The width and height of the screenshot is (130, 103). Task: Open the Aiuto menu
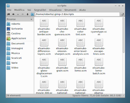82,10
